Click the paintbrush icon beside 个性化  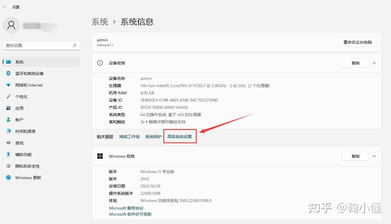pos(8,97)
